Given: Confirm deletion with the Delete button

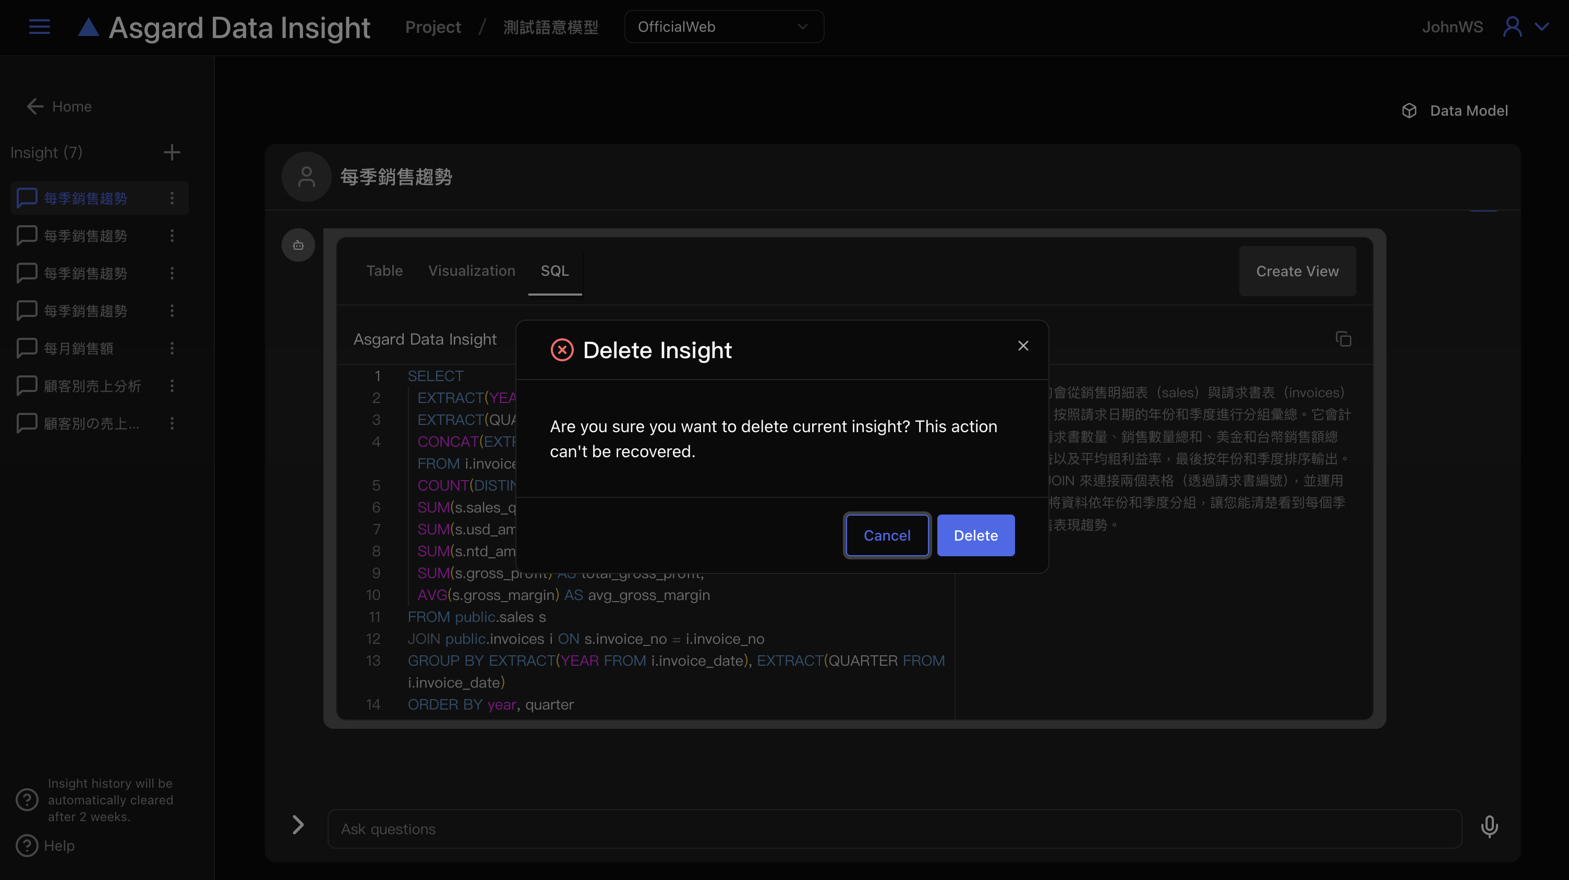Looking at the screenshot, I should point(975,535).
